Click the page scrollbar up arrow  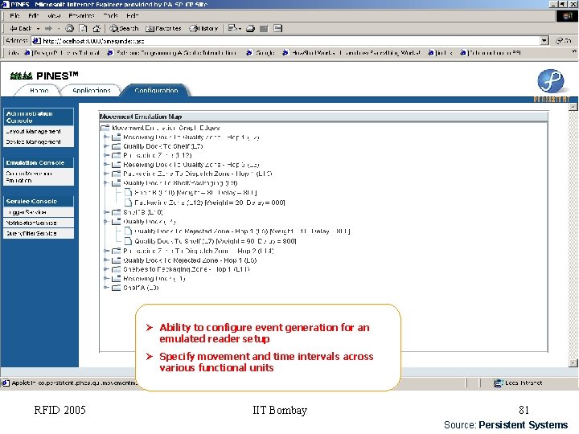(x=573, y=107)
